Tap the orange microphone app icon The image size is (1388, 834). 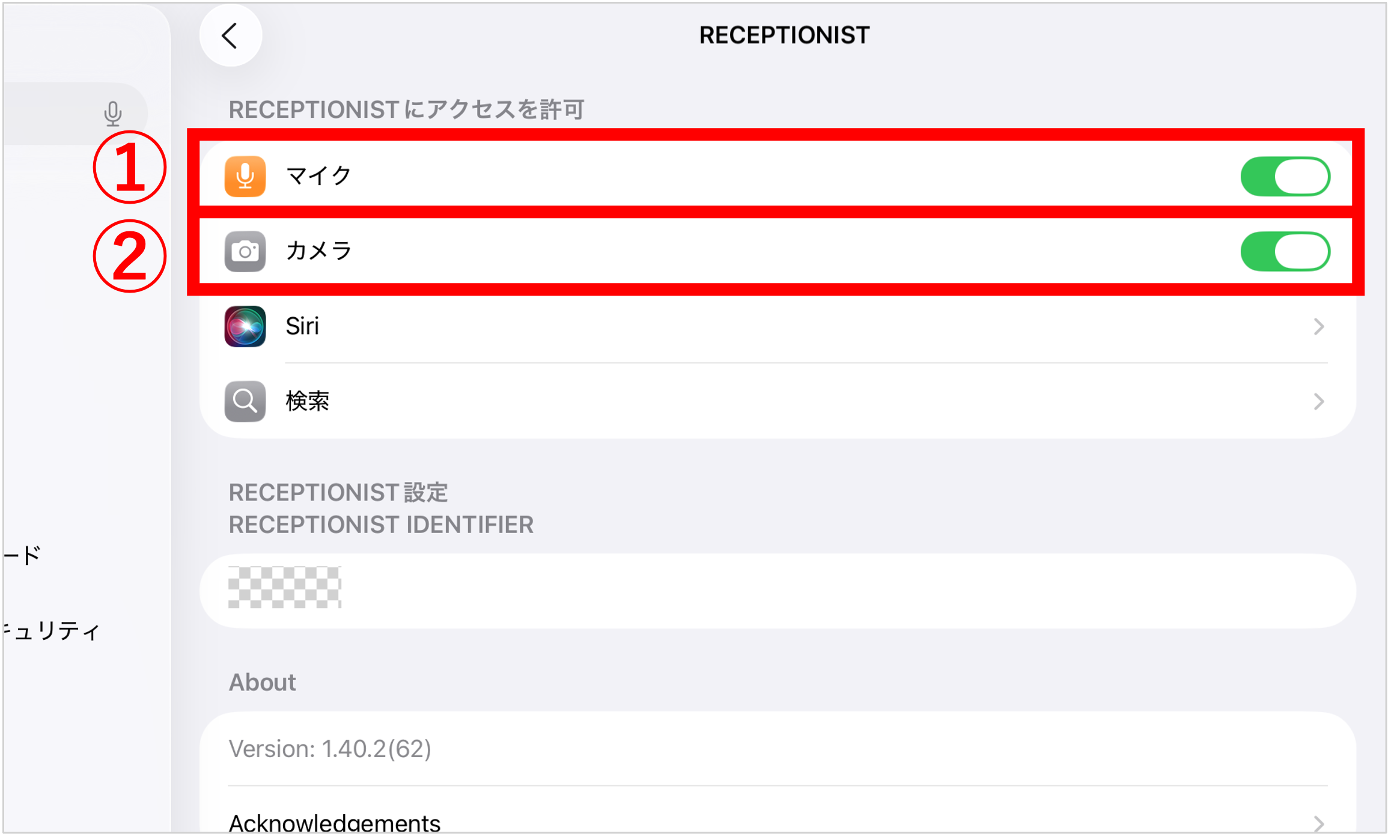tap(245, 176)
